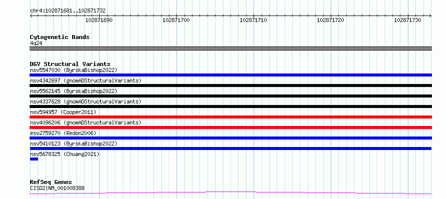Click the black bar for nsv4337628
Screen dimensions: 446x199
[231, 106]
